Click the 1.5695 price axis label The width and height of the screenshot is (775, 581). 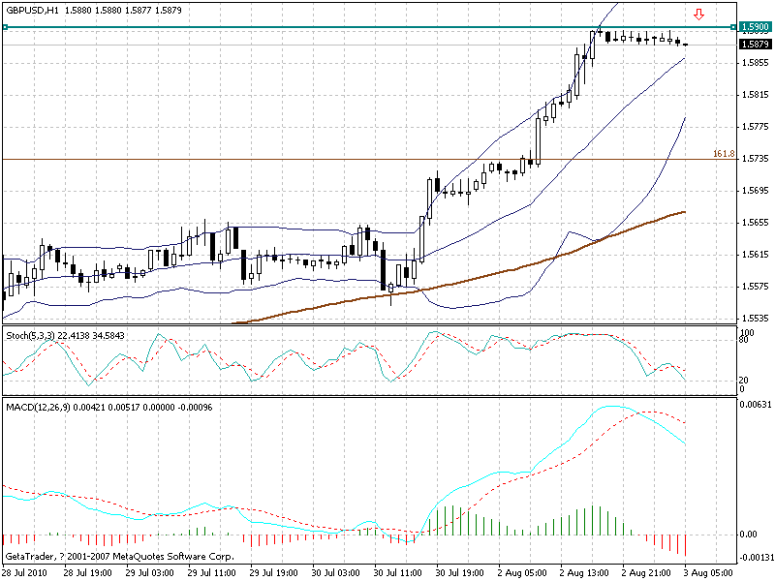click(756, 191)
